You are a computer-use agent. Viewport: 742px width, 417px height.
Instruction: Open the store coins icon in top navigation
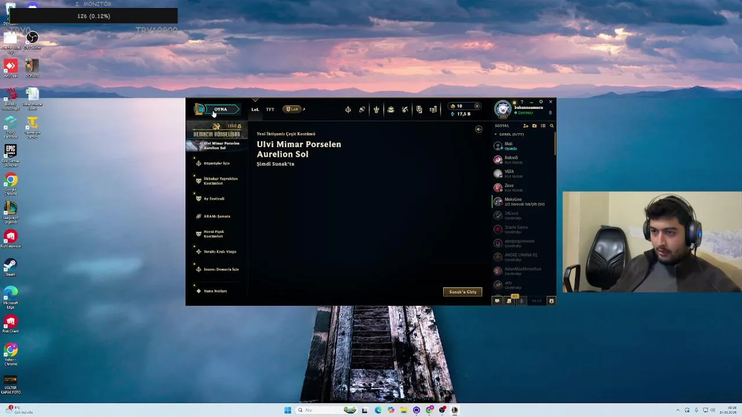point(433,109)
